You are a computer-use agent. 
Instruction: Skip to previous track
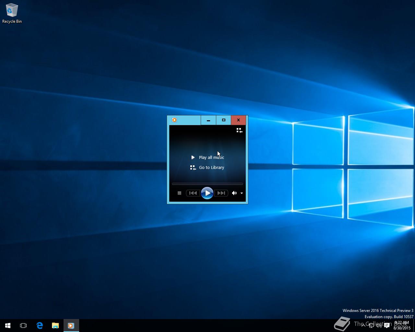click(x=193, y=193)
